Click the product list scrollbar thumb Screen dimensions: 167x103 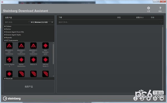pyautogui.click(x=53, y=54)
